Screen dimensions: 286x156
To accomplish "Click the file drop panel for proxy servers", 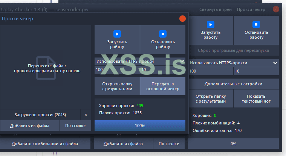I will click(46, 67).
